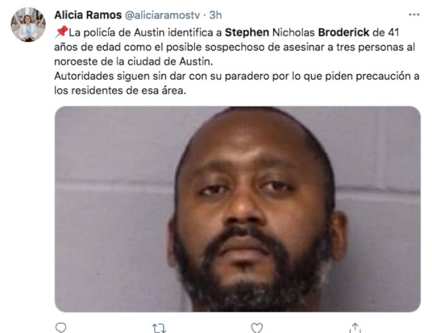Click the red pushpin emoji in the tweet
The height and width of the screenshot is (333, 432).
pyautogui.click(x=62, y=32)
